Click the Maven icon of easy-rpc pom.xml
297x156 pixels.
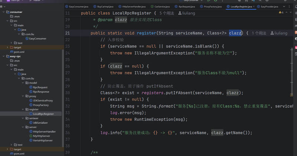point(12,153)
